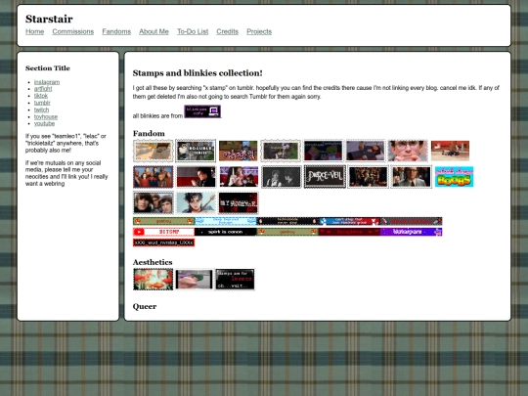Open the dark red My Chemical Romance stamp
Viewport: 528px width, 396px height.
click(239, 202)
